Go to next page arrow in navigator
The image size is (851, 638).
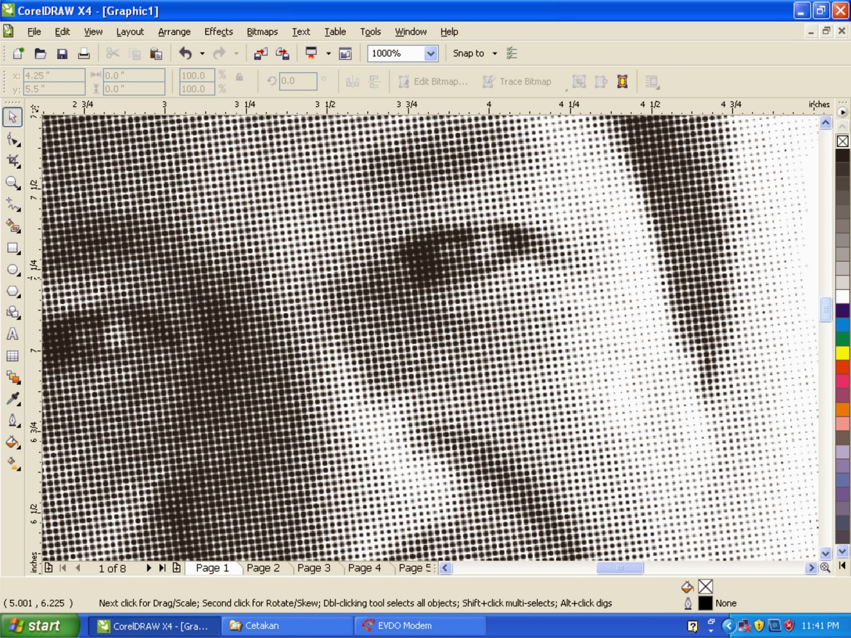point(149,568)
